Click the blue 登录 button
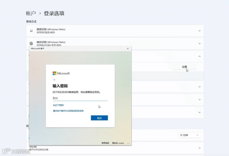 click(x=99, y=118)
